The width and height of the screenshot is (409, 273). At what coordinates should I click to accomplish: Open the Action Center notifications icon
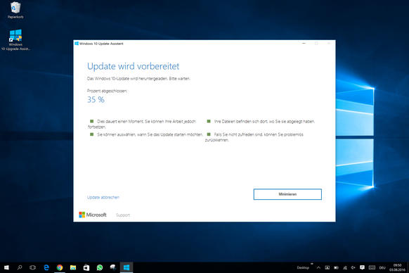point(362,267)
